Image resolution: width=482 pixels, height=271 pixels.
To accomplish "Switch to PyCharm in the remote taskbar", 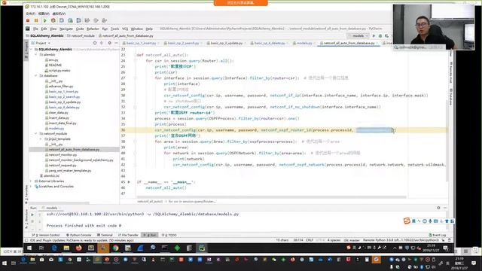I will pos(202,248).
